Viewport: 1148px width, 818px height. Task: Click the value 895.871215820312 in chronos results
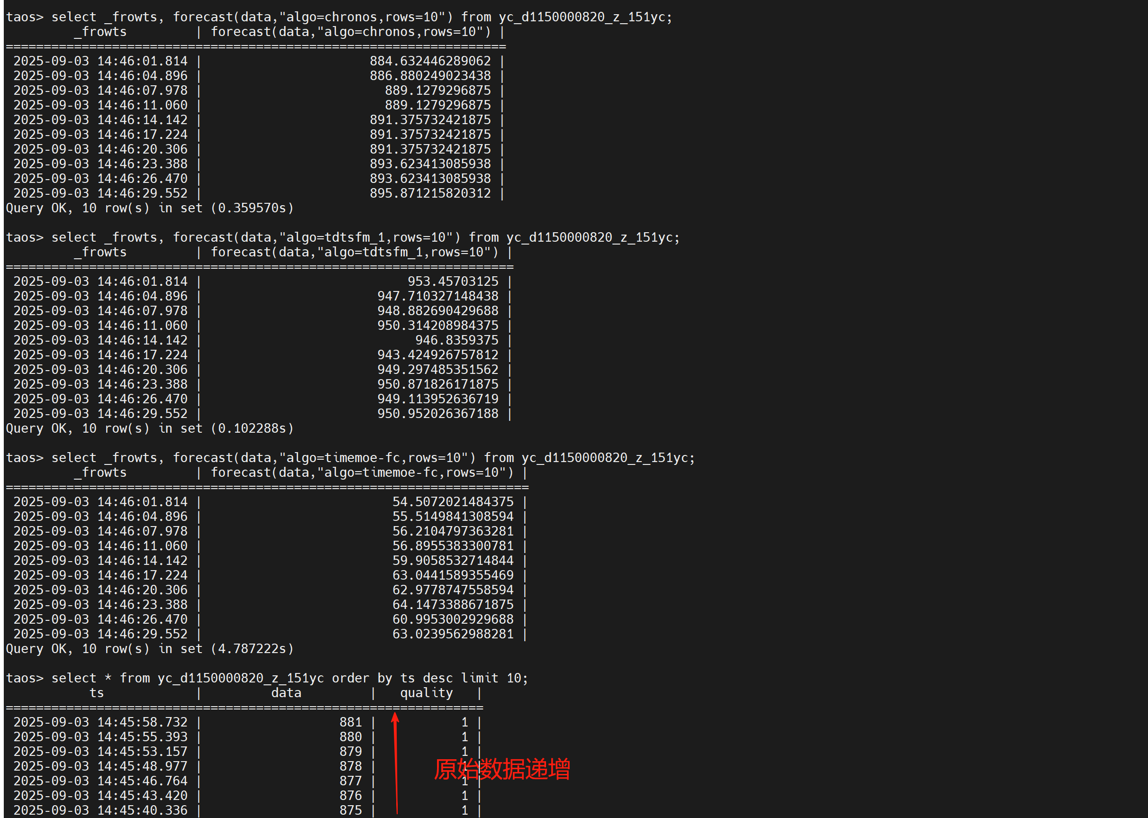(x=430, y=193)
